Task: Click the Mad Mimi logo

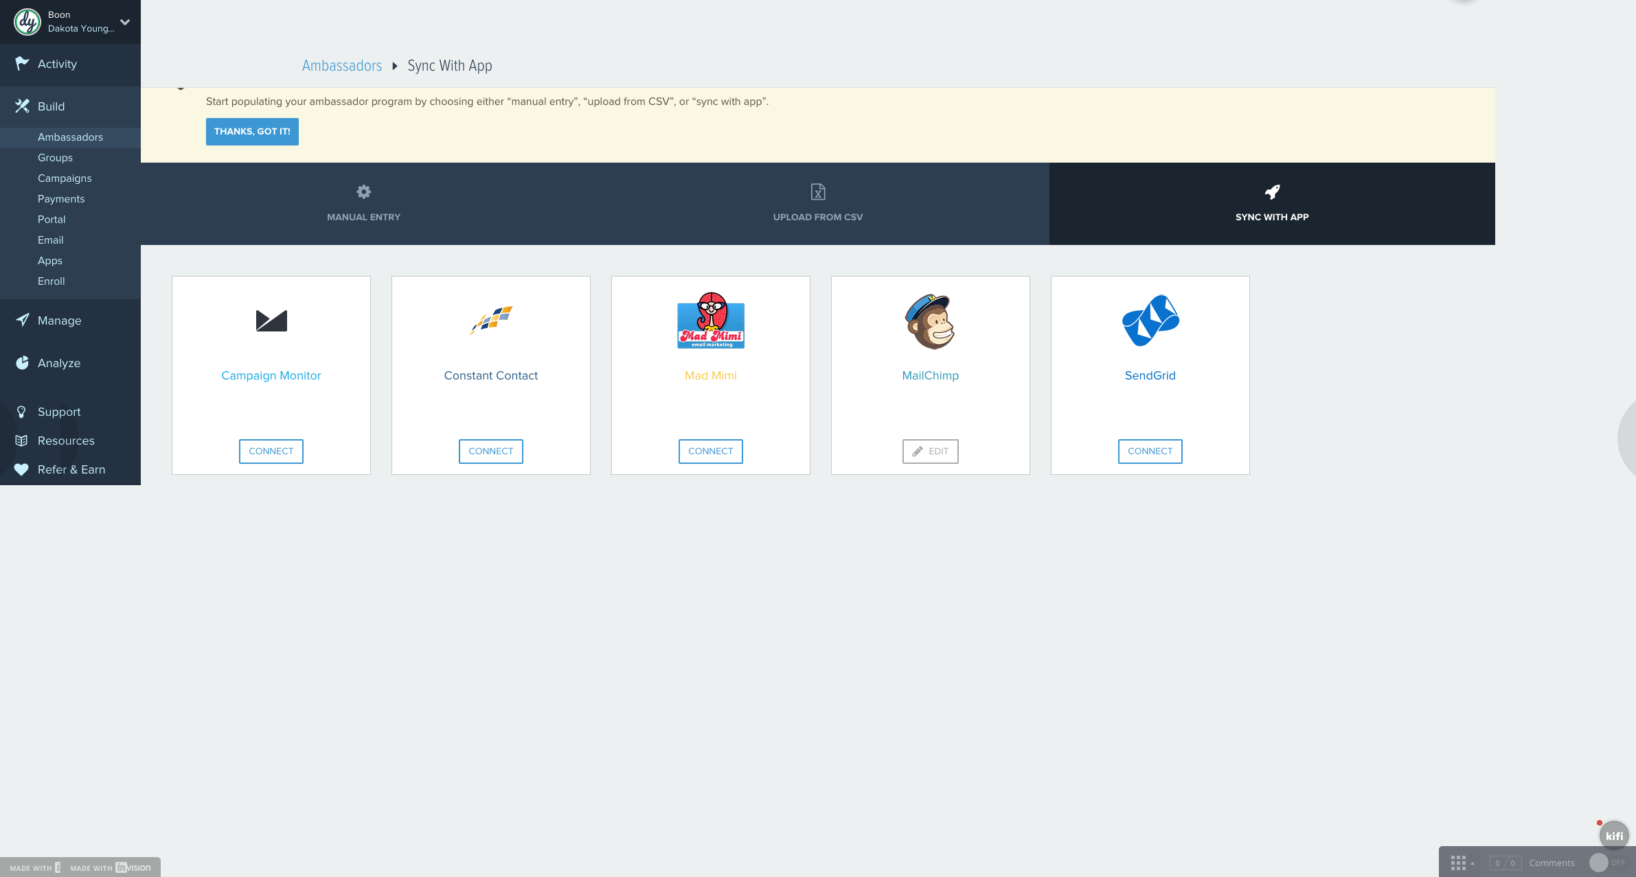Action: [711, 320]
